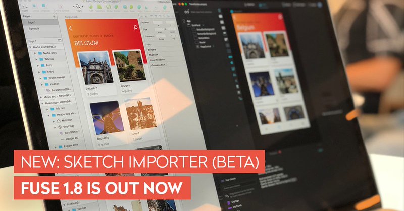Click the Fuse infinity logo icon
This screenshot has height=211, width=404.
(187, 12)
